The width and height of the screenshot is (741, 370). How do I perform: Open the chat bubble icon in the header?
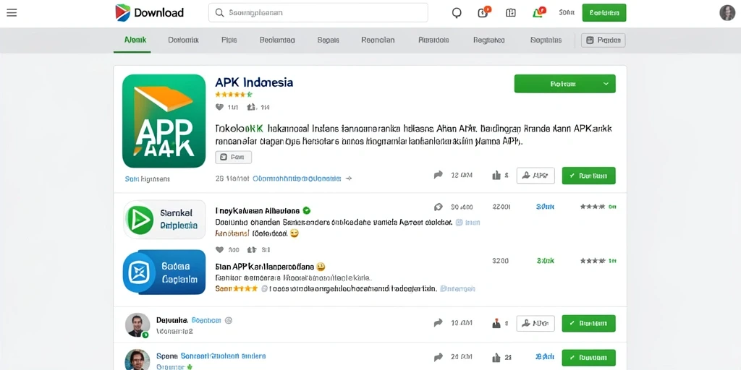[457, 13]
